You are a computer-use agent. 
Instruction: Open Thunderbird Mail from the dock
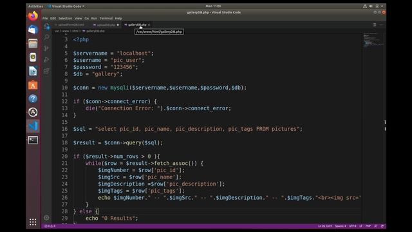coord(33,30)
